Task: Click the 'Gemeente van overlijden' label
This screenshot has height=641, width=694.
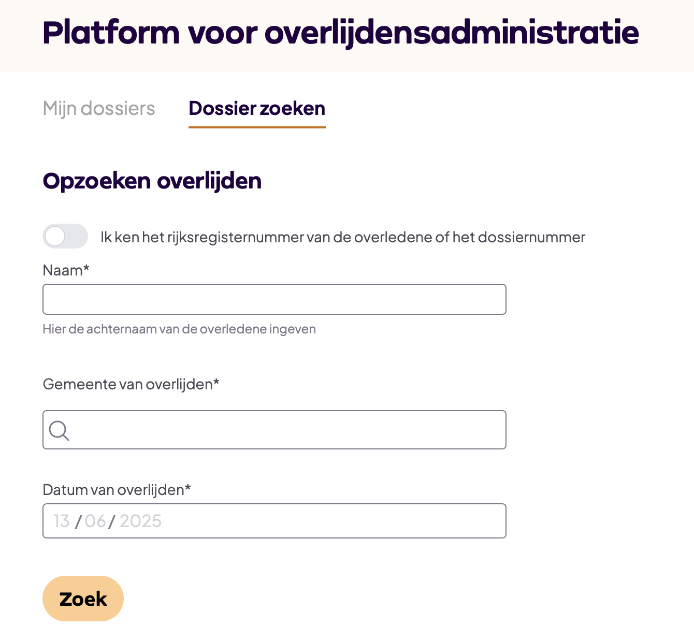Action: click(x=131, y=384)
